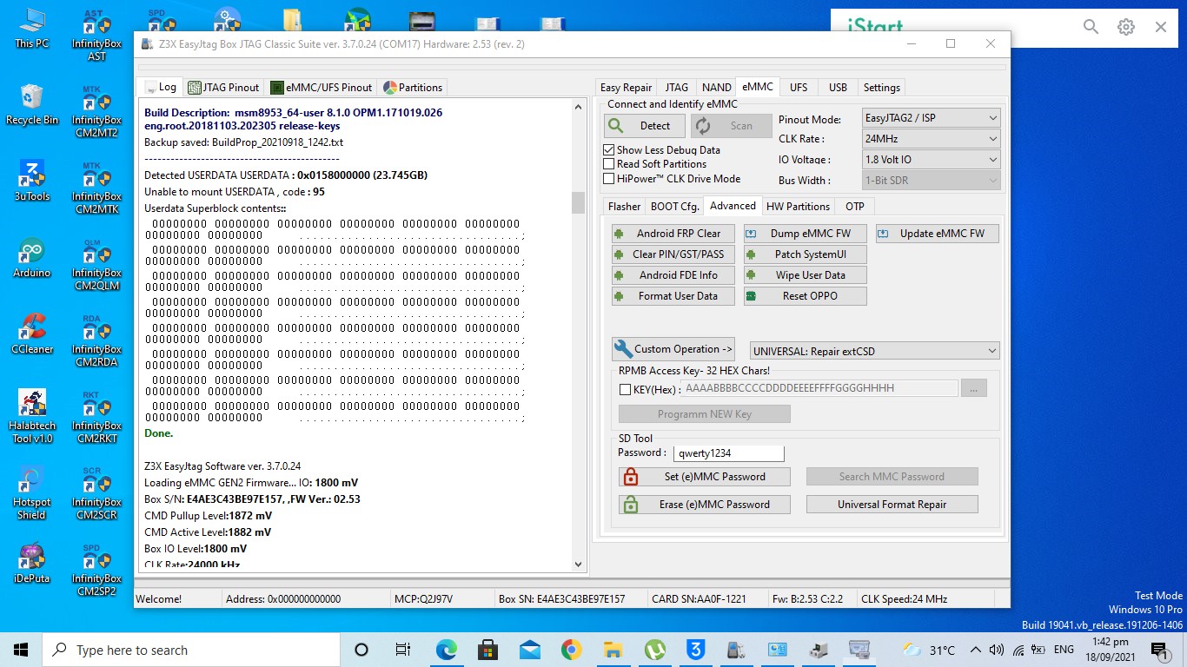This screenshot has height=667, width=1187.
Task: Switch to HW Partitions sub-tab
Action: click(798, 206)
